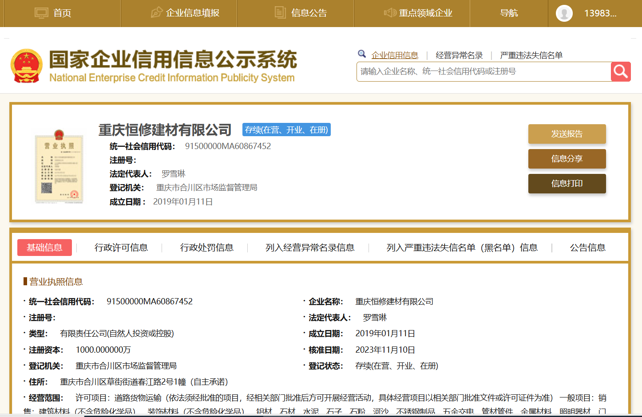This screenshot has height=417, width=642.
Task: Open 导航 menu item
Action: point(509,13)
